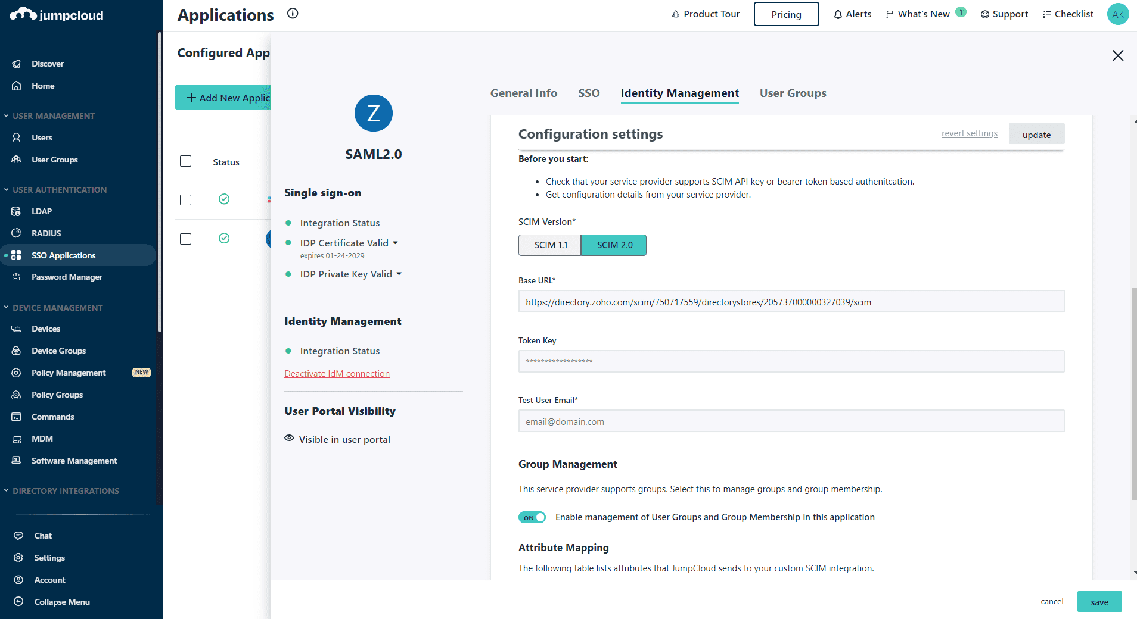Click Deactivate IdM connection link
This screenshot has height=619, width=1137.
[x=337, y=374]
